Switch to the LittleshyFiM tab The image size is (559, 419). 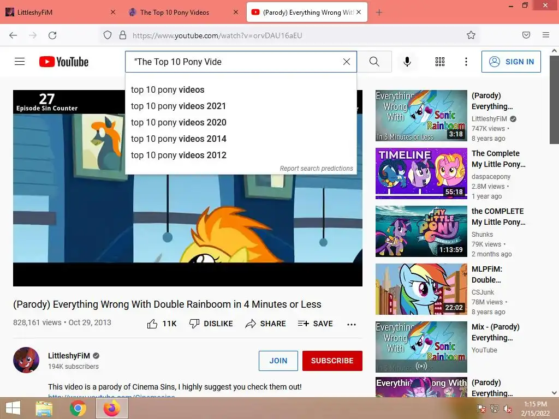[61, 13]
